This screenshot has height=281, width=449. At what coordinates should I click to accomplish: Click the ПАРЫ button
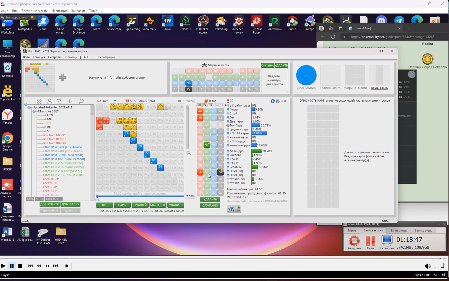tap(122, 205)
